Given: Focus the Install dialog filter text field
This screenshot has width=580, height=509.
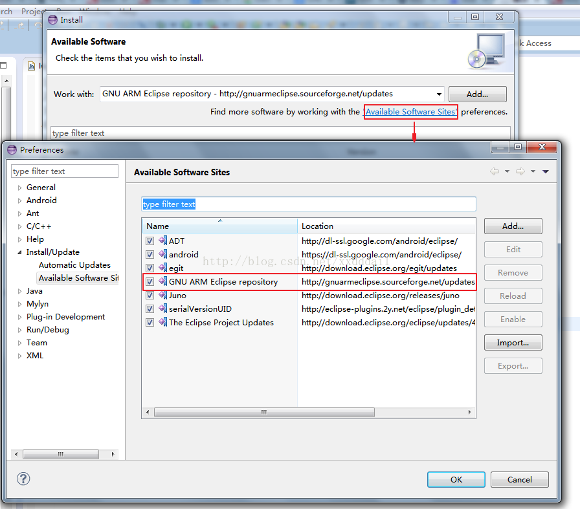Looking at the screenshot, I should click(280, 133).
